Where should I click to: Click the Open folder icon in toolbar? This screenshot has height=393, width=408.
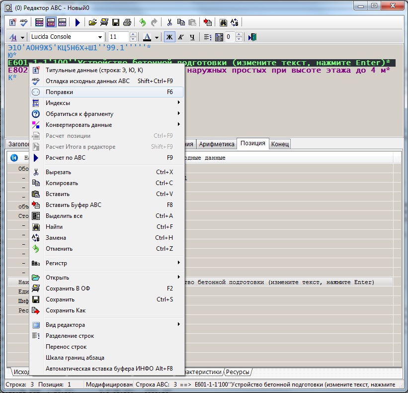click(92, 22)
